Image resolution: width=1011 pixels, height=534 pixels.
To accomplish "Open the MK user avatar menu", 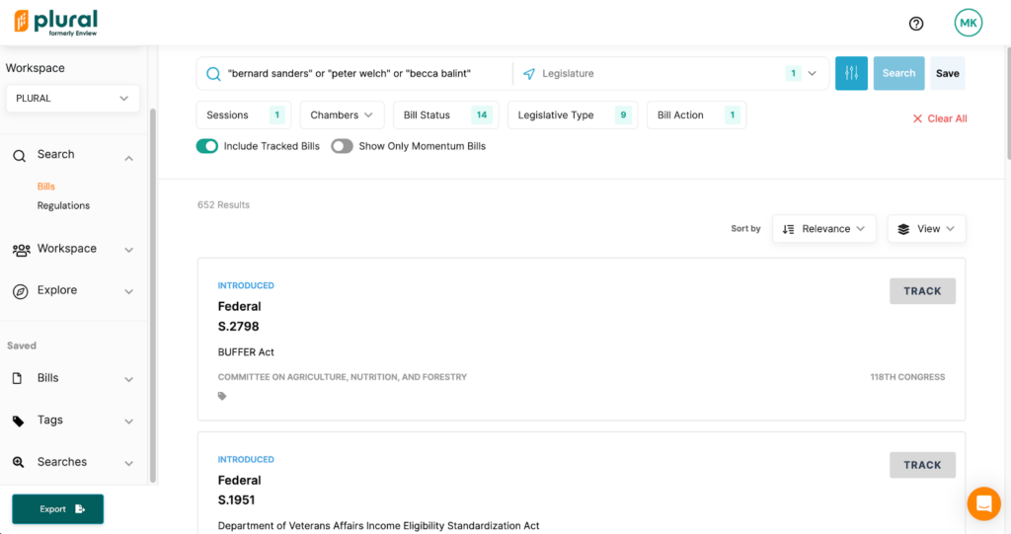I will click(968, 23).
